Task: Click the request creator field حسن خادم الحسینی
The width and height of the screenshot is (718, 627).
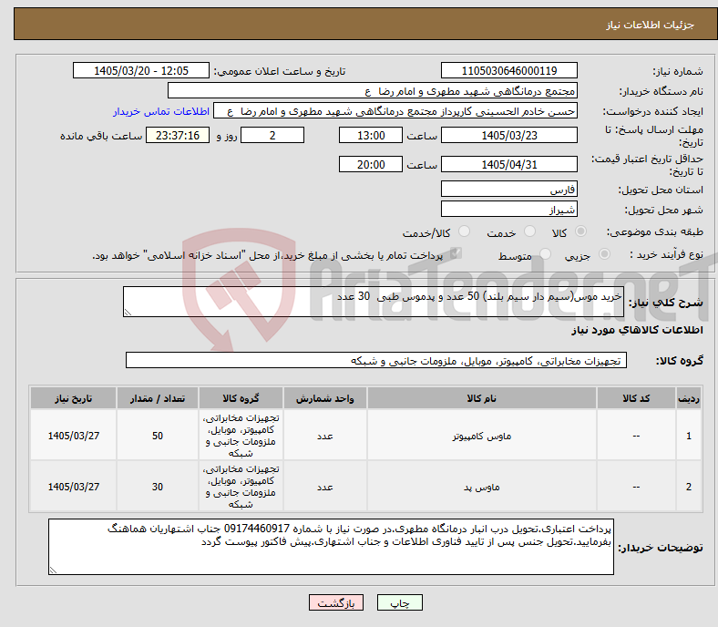Action: (395, 111)
